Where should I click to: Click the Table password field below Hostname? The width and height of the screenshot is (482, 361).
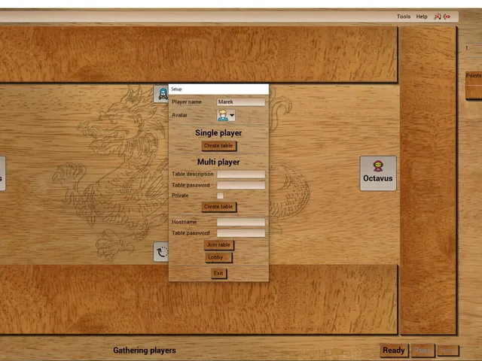(x=241, y=233)
